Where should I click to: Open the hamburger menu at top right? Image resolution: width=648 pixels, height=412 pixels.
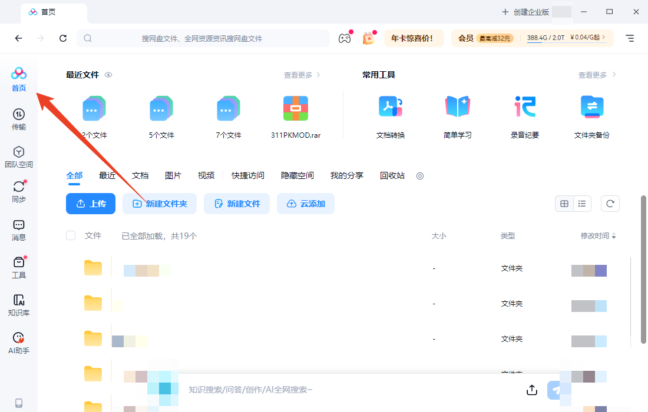[x=629, y=38]
